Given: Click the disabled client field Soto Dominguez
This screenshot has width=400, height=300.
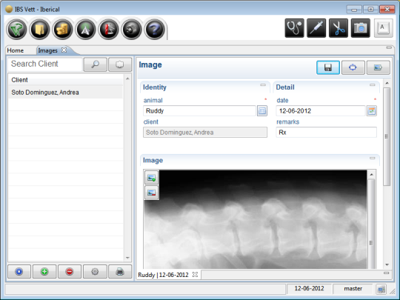Looking at the screenshot, I should [x=205, y=133].
